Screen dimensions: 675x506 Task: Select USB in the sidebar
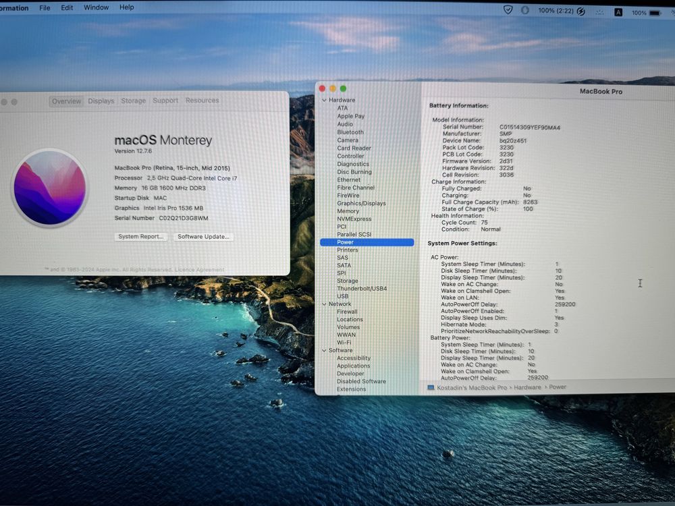tap(343, 296)
